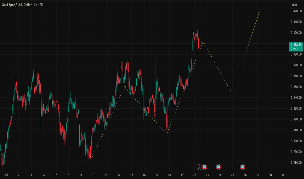The image size is (304, 179).
Task: Click the Gold Spot / U.S. Dollar symbol title
Action: point(17,5)
